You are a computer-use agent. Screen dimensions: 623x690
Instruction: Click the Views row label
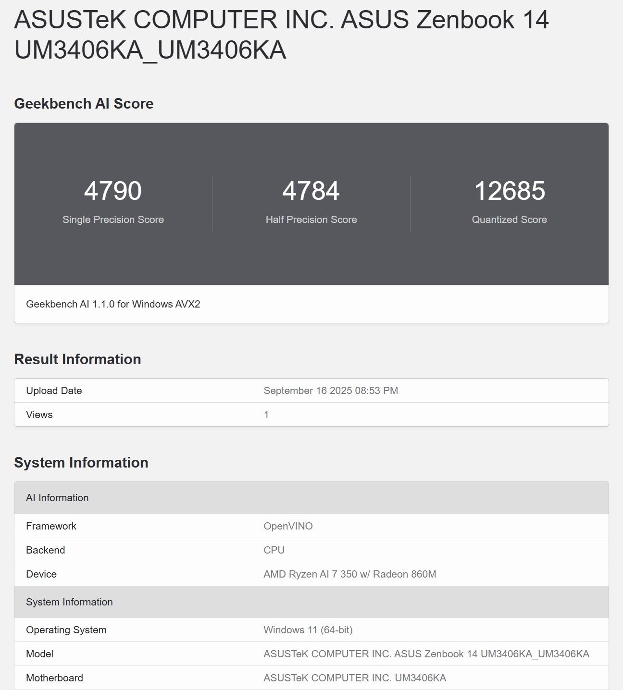(x=39, y=415)
